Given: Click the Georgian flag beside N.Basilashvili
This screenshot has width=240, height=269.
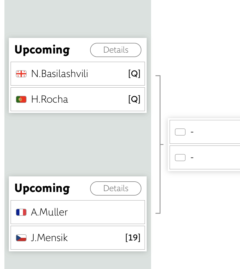Looking at the screenshot, I should pyautogui.click(x=21, y=74).
